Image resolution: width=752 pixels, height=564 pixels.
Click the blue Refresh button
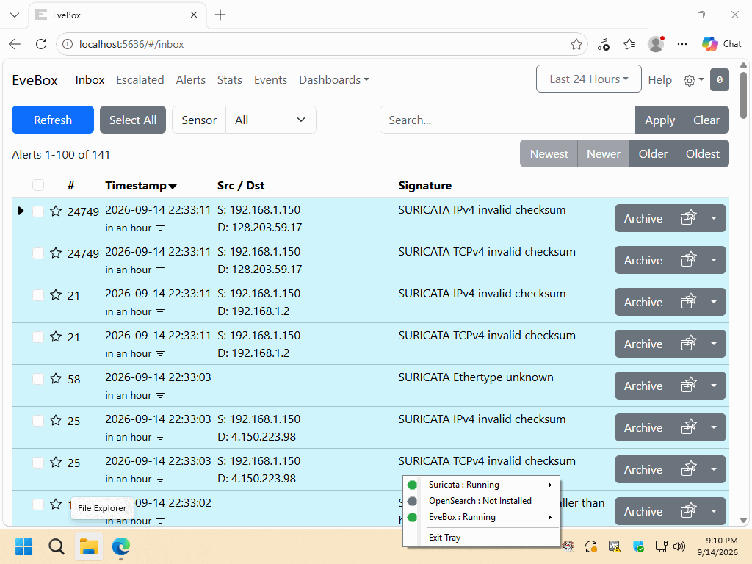tap(53, 120)
